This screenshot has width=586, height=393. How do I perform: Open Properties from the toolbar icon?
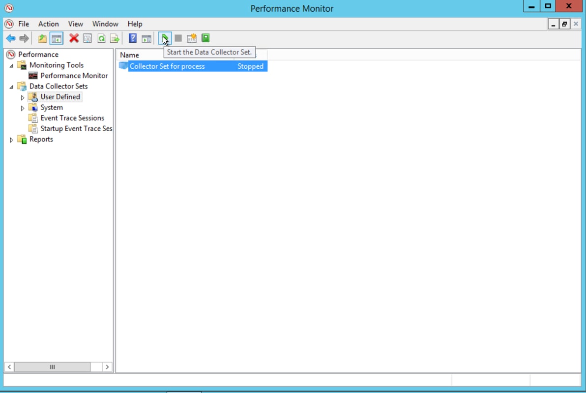click(x=88, y=38)
